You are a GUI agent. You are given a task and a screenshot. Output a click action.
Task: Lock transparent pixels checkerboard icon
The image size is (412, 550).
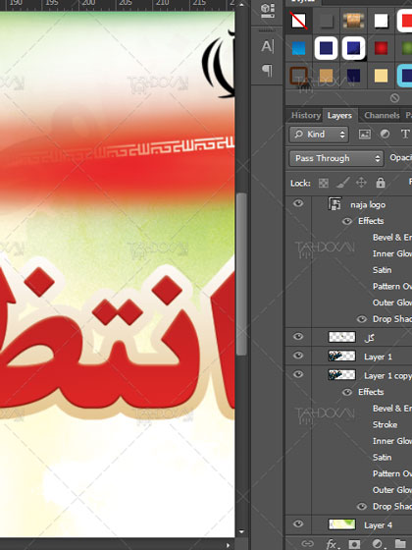point(324,183)
